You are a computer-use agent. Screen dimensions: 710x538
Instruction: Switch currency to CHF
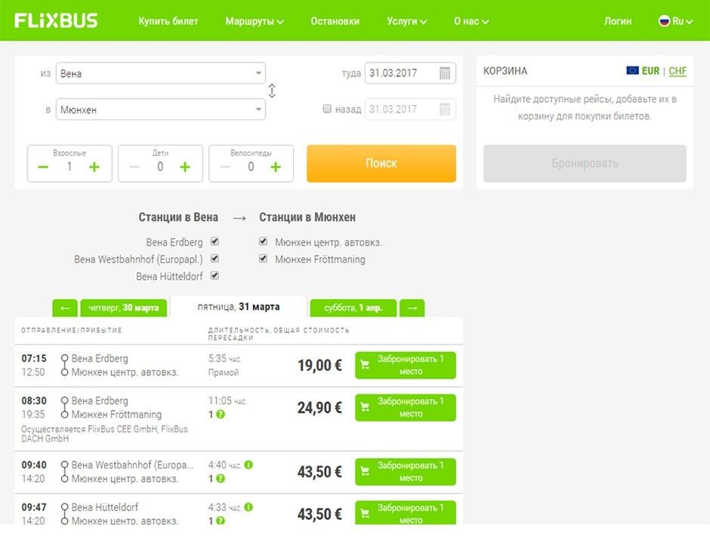[678, 71]
